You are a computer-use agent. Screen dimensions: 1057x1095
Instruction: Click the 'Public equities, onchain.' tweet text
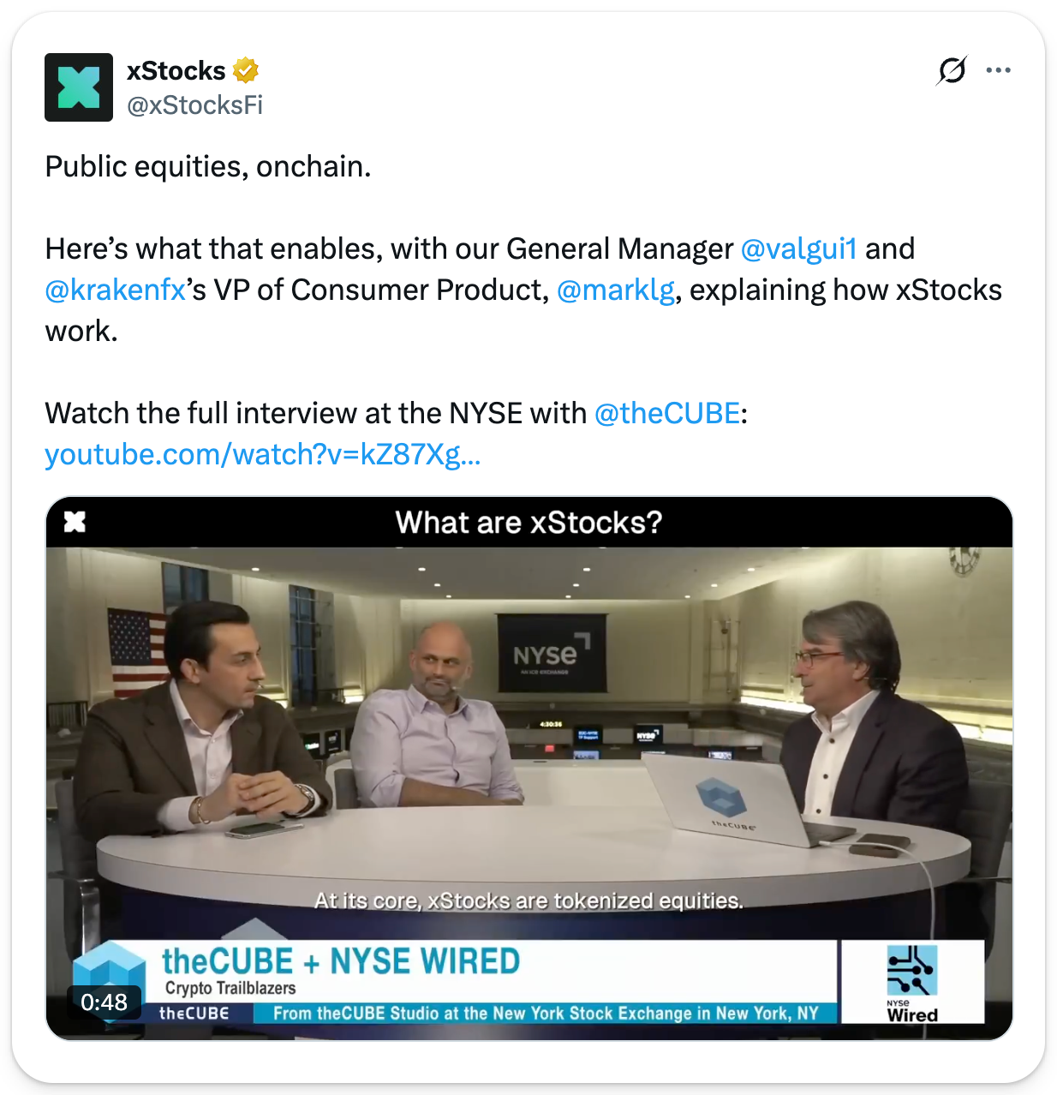click(x=208, y=166)
